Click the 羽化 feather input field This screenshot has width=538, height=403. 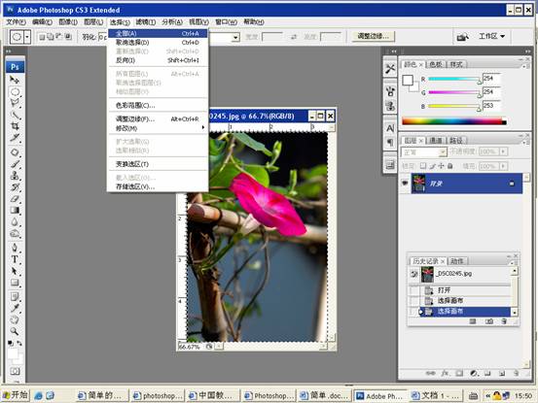(x=102, y=37)
